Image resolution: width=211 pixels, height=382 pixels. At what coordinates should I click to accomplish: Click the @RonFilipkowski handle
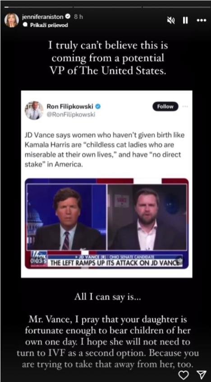point(71,114)
